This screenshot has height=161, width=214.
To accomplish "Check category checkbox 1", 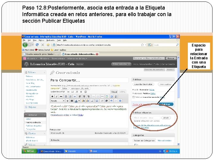I will 136,145.
